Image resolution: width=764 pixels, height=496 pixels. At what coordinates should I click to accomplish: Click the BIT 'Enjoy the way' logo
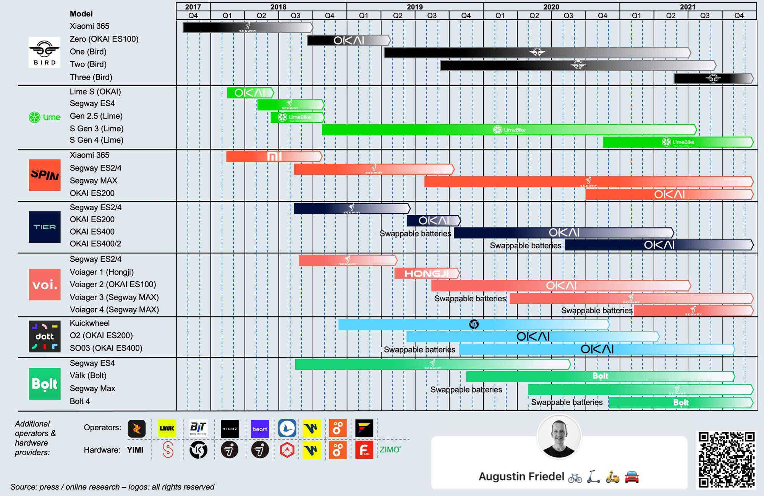198,428
